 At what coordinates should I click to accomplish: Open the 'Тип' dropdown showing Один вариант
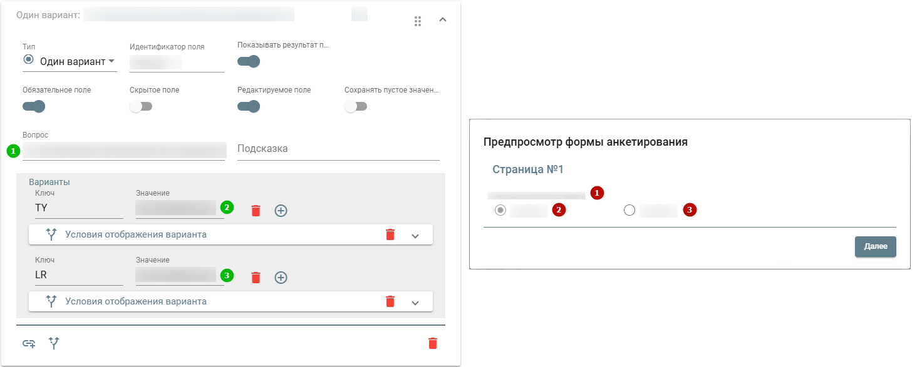pyautogui.click(x=70, y=61)
